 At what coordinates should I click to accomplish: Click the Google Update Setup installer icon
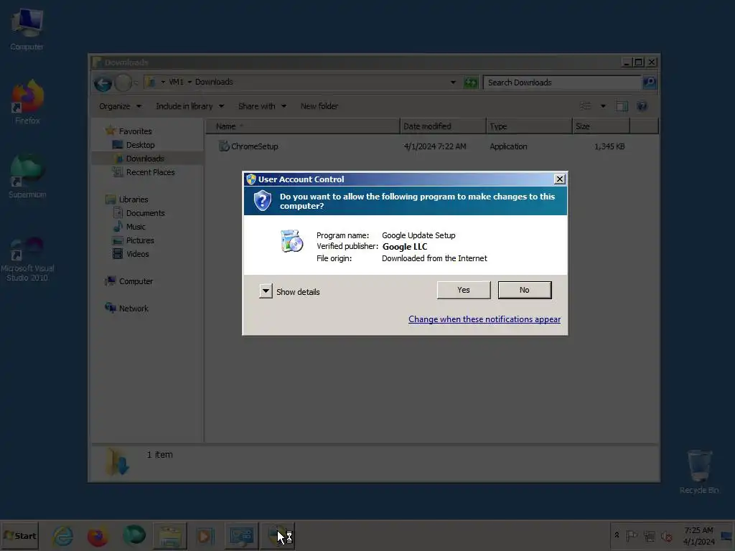(x=291, y=241)
